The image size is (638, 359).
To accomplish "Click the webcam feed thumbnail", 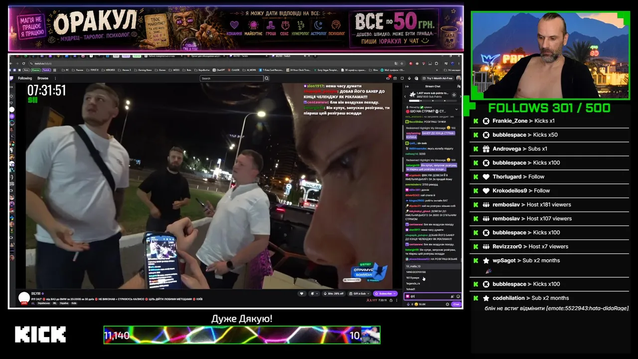I will coord(550,55).
